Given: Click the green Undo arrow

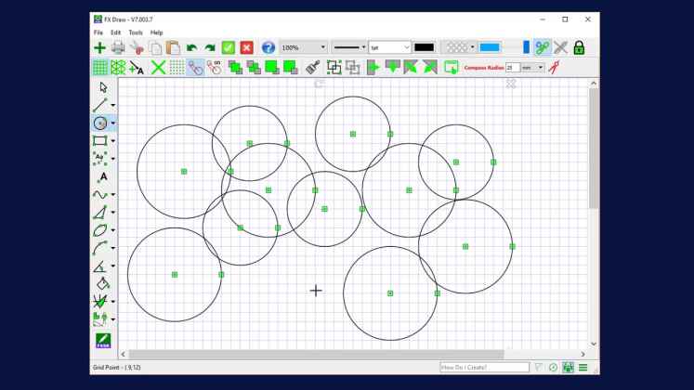Looking at the screenshot, I should pos(191,47).
